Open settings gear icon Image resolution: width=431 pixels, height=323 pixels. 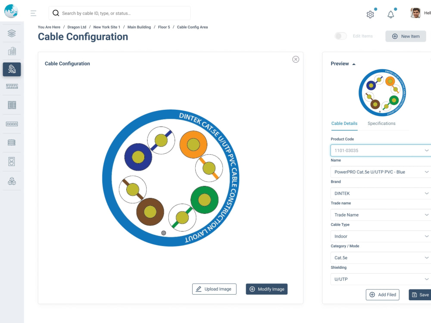[x=370, y=14]
